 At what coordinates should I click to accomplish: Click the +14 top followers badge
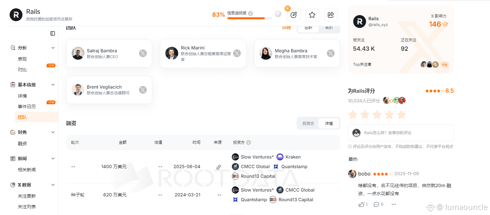445,64
